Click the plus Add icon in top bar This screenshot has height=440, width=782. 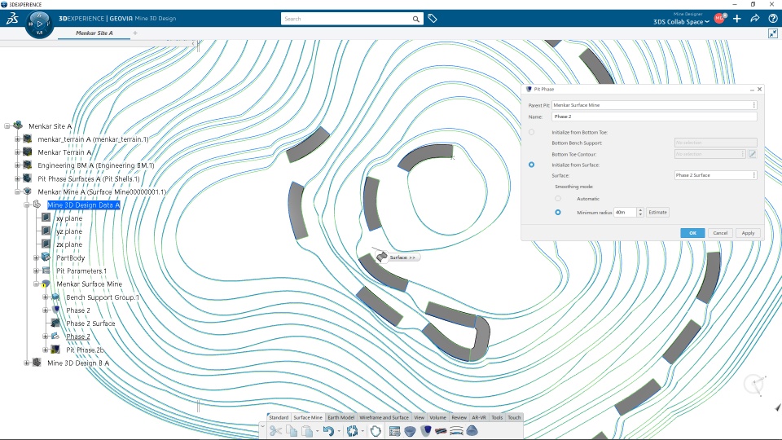[737, 19]
